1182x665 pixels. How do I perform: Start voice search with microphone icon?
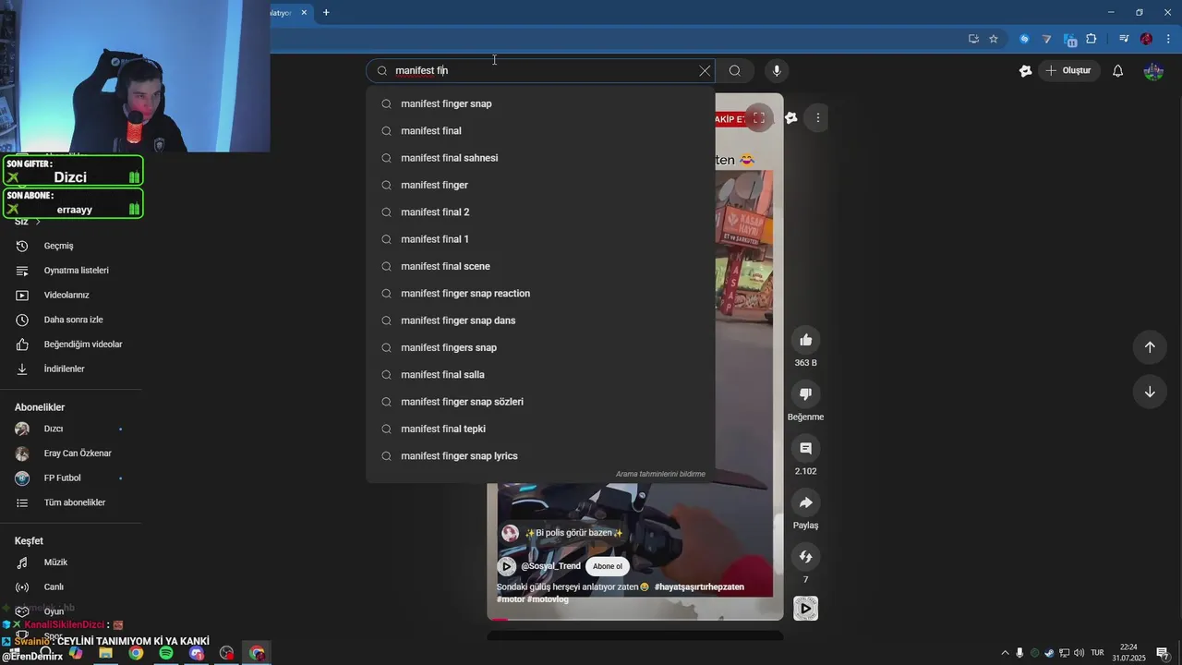pyautogui.click(x=777, y=70)
